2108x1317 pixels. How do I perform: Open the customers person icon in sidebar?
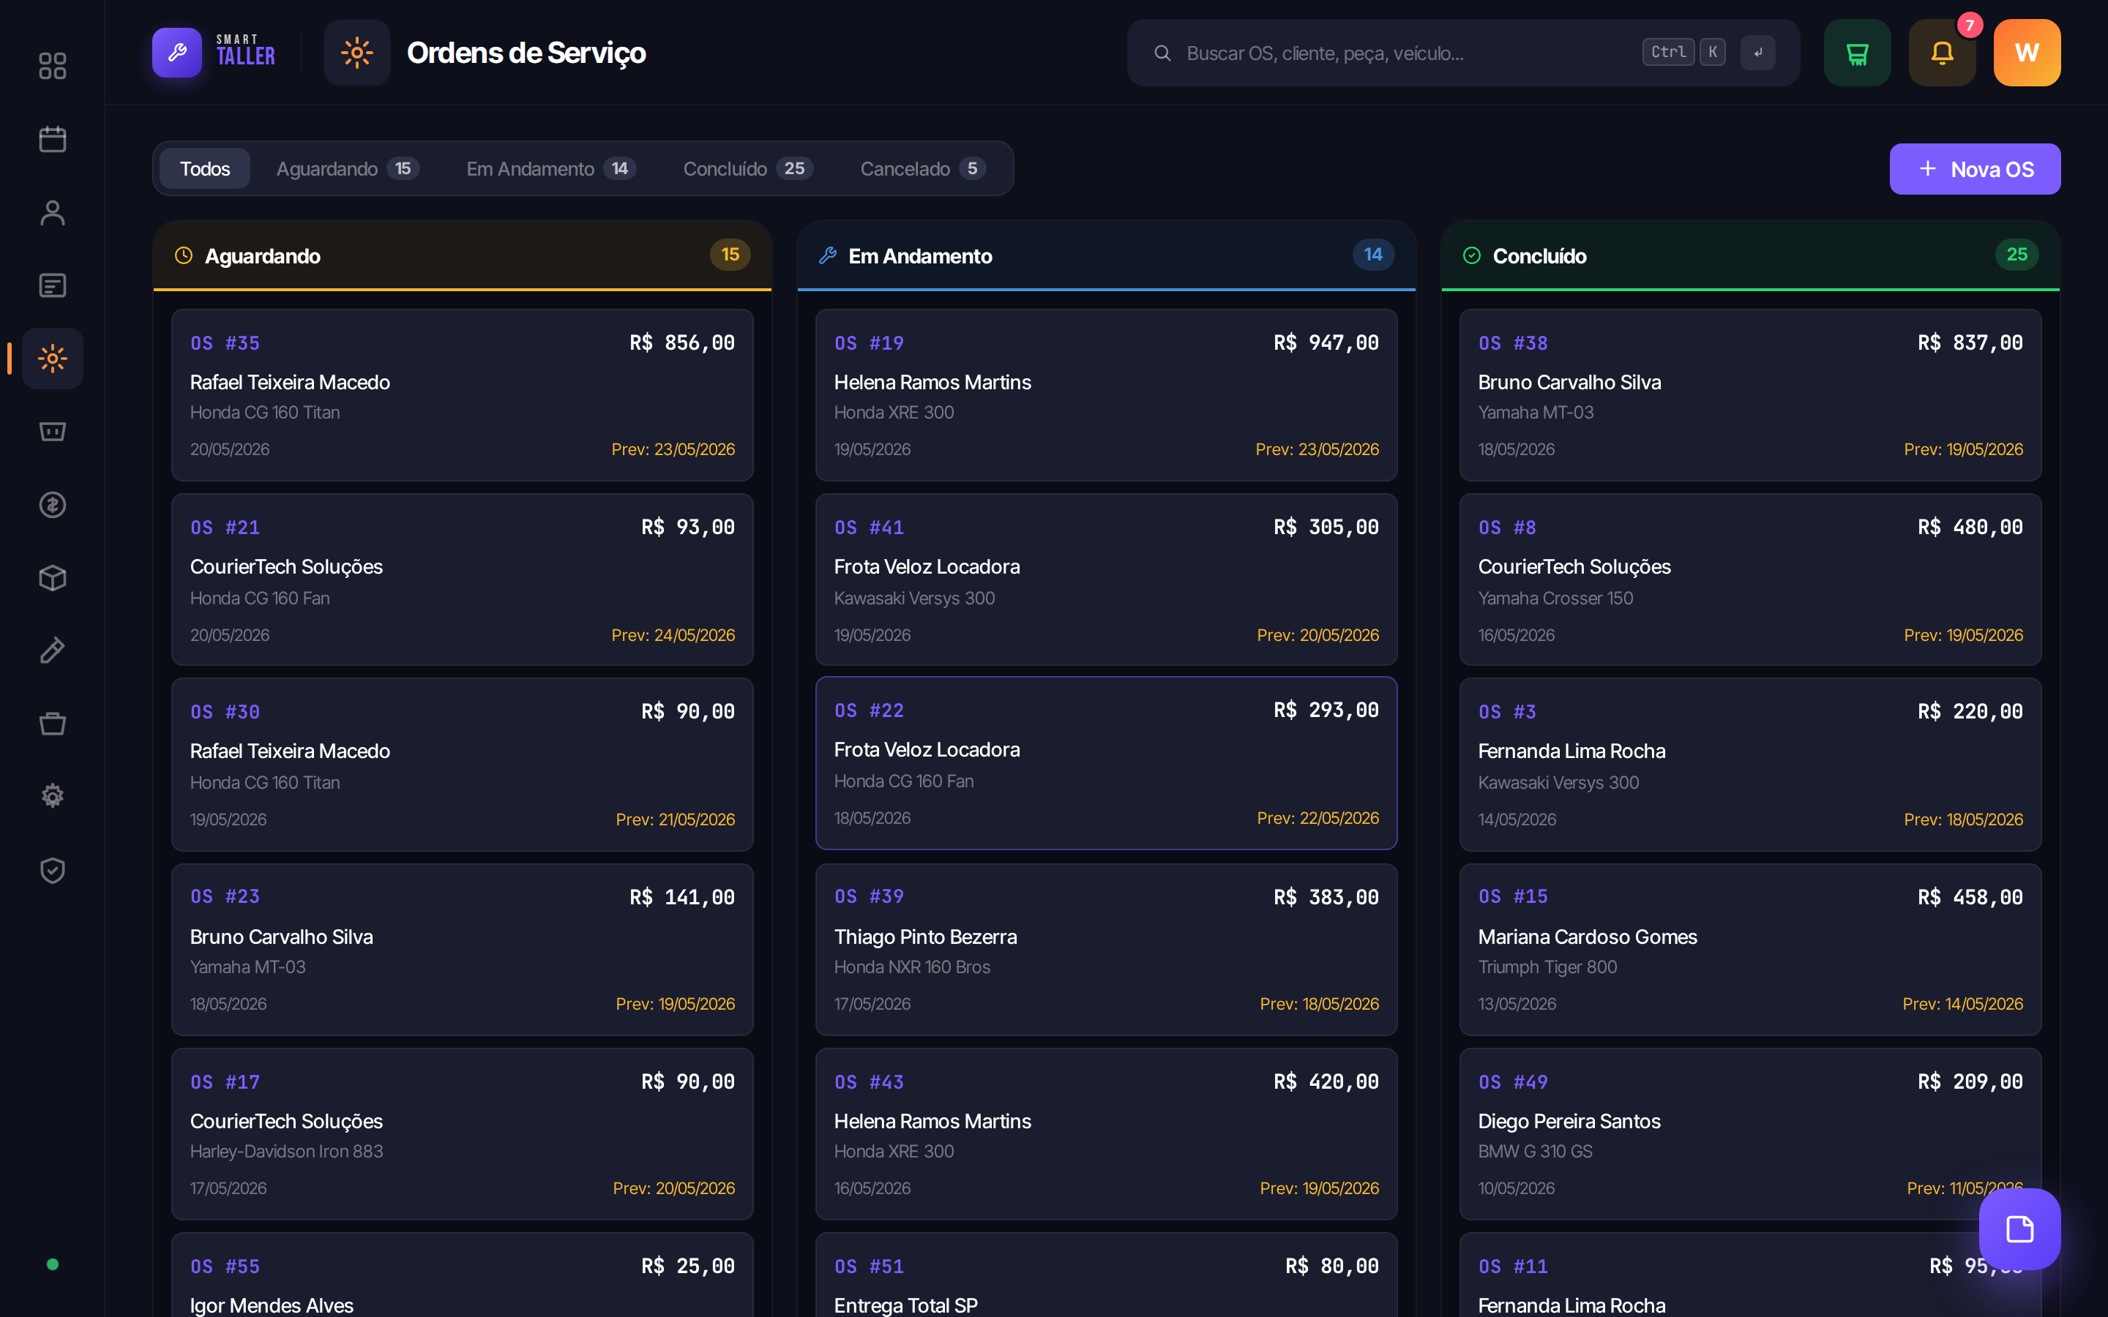click(x=52, y=212)
